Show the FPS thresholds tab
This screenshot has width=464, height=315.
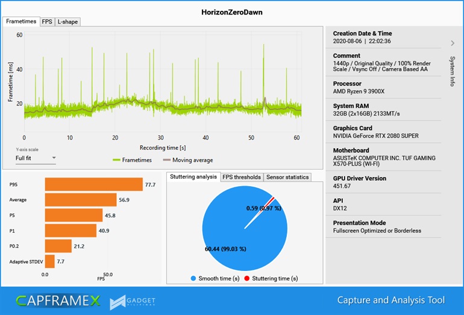[241, 177]
